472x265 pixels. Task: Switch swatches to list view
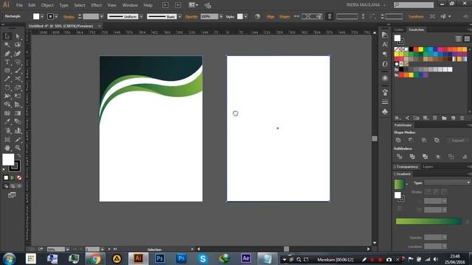pos(458,39)
